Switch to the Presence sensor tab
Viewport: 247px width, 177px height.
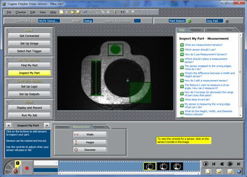pos(62,127)
